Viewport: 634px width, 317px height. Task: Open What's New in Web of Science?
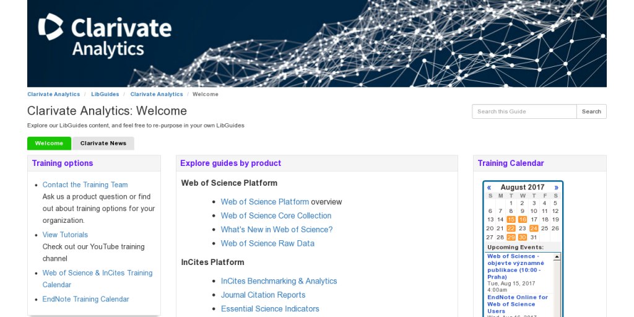(277, 229)
